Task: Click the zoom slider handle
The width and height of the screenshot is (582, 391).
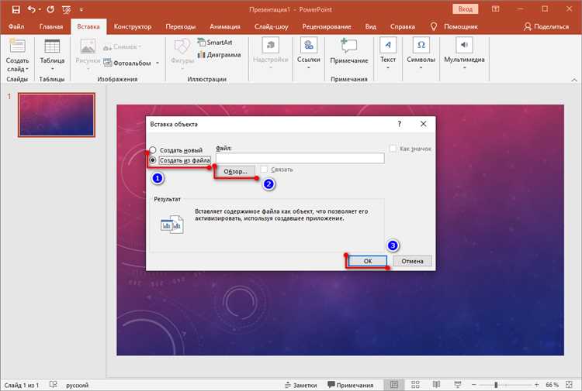Action: 496,385
